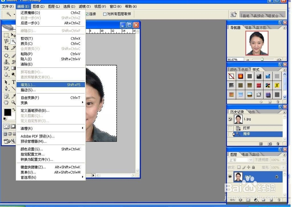Apply the red-orange glow style swatch
The height and width of the screenshot is (207, 292).
[x=240, y=76]
